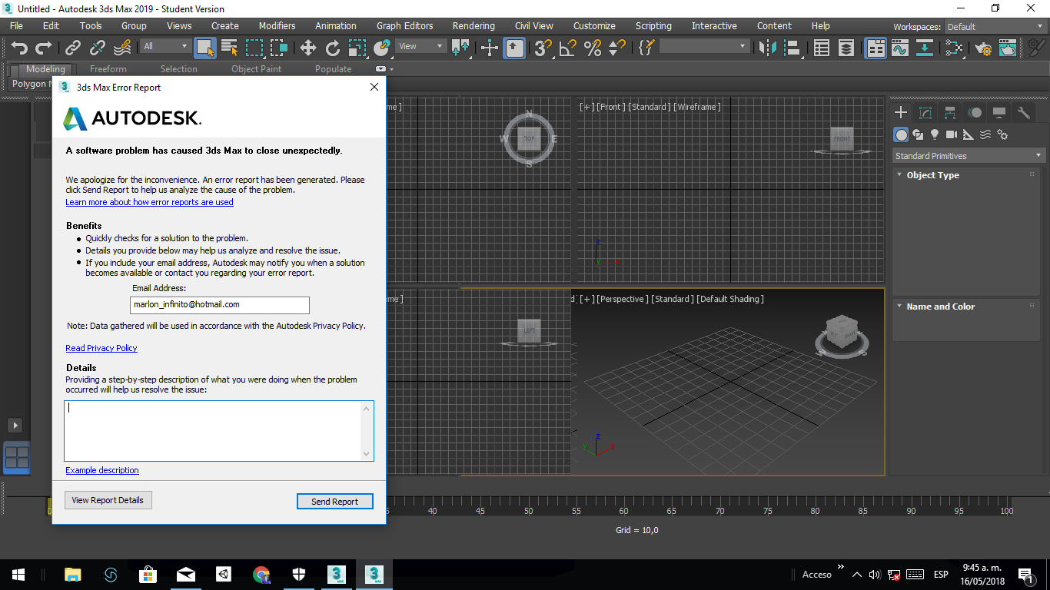Viewport: 1050px width, 590px height.
Task: Click the Mirror tool icon
Action: coord(767,48)
